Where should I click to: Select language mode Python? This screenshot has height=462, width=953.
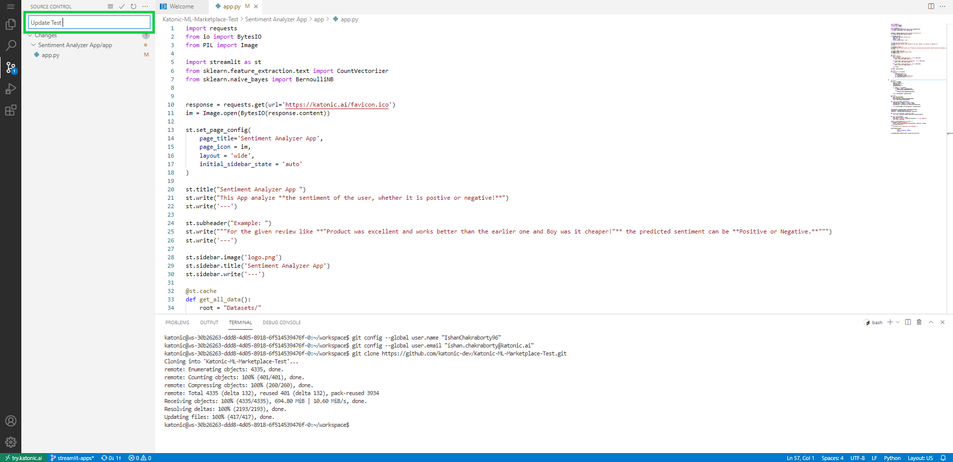coord(892,458)
